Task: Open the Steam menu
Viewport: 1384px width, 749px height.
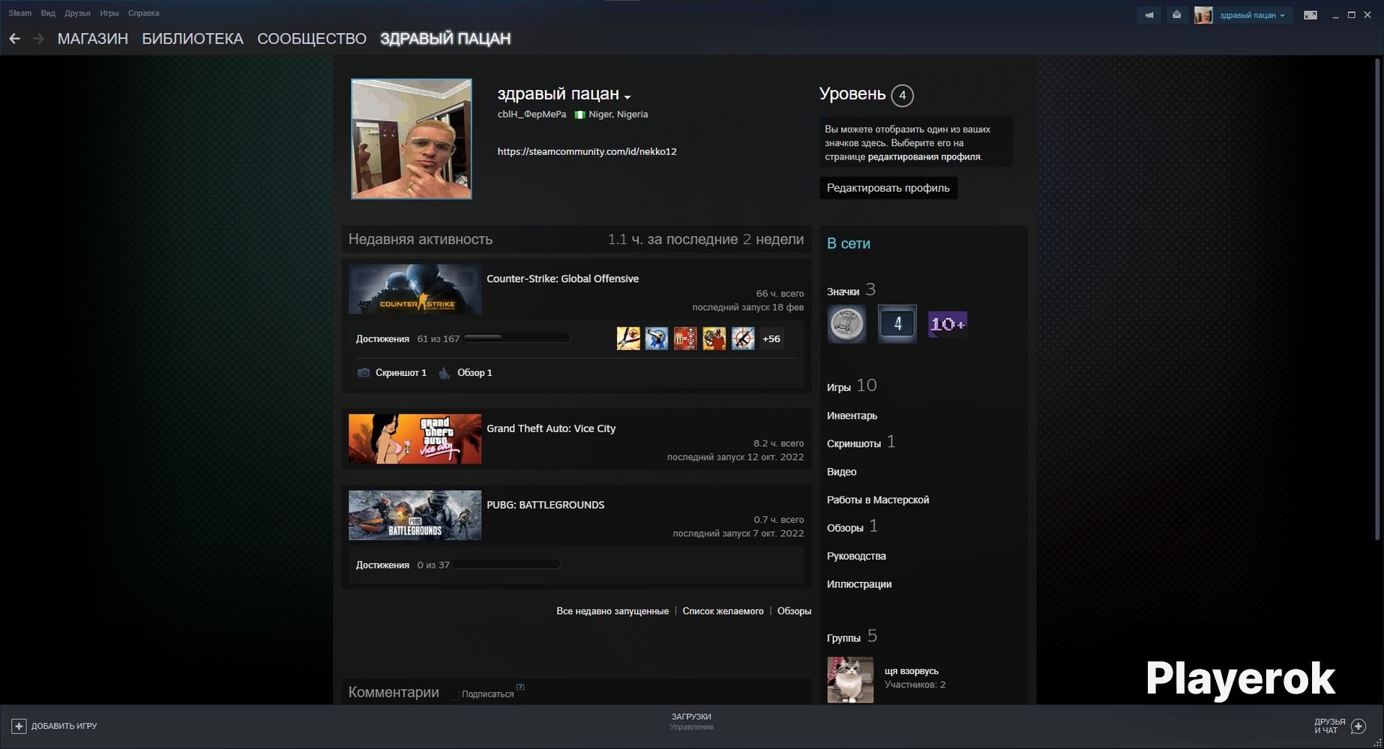Action: [x=20, y=13]
